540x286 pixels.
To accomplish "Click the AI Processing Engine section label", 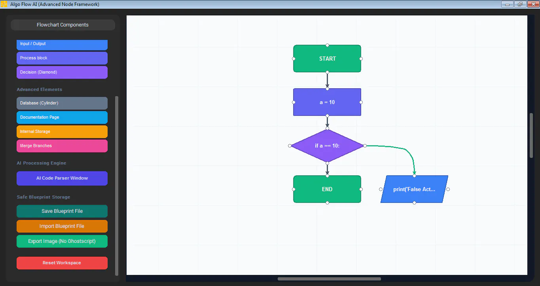I will 42,163.
